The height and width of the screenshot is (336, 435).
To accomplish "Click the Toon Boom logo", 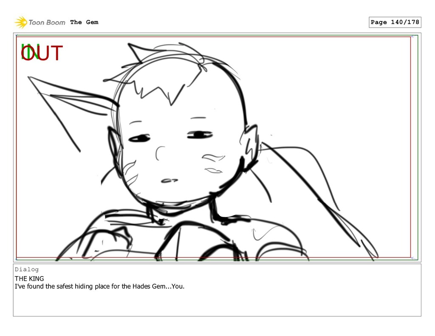I will tap(40, 23).
